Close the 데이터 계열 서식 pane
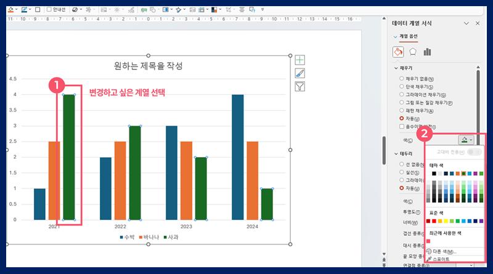 coord(478,23)
